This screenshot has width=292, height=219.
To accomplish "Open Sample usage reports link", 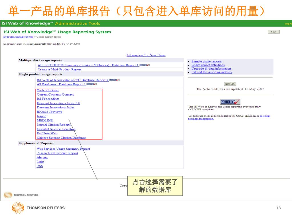I will tap(206, 61).
